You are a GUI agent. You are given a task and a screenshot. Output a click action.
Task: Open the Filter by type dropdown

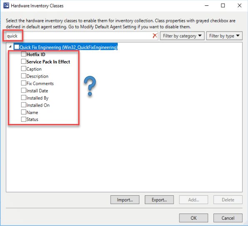pyautogui.click(x=224, y=36)
